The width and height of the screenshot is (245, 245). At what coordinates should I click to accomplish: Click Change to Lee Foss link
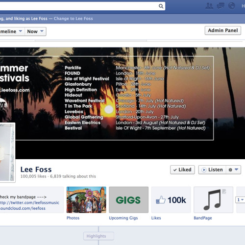point(73,19)
